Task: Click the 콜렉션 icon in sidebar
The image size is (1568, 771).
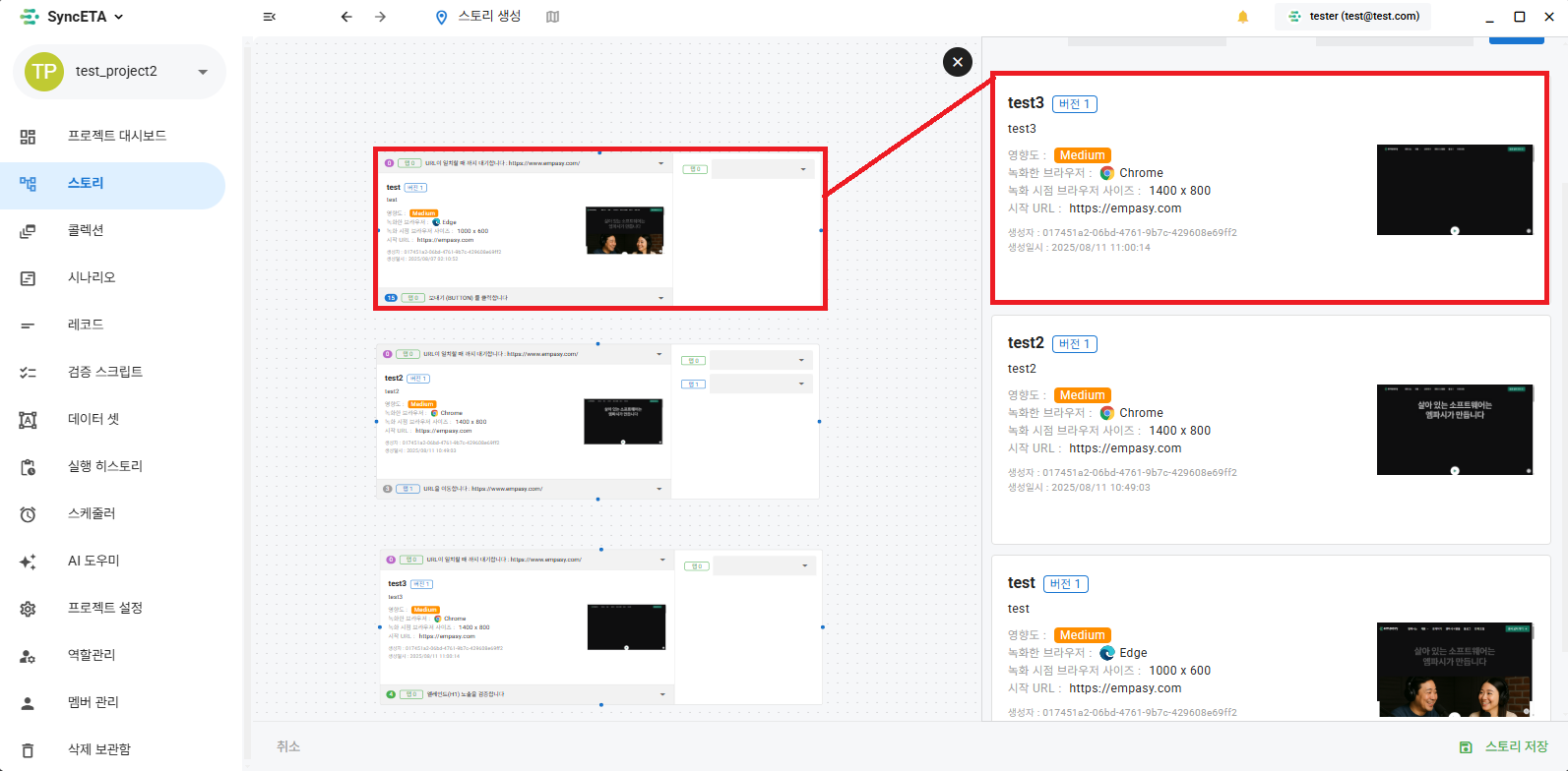Action: click(x=28, y=231)
